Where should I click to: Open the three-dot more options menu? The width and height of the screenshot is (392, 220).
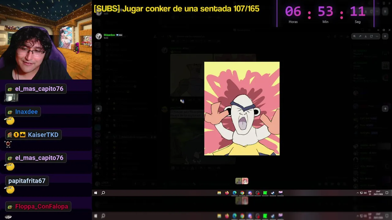[x=377, y=36]
